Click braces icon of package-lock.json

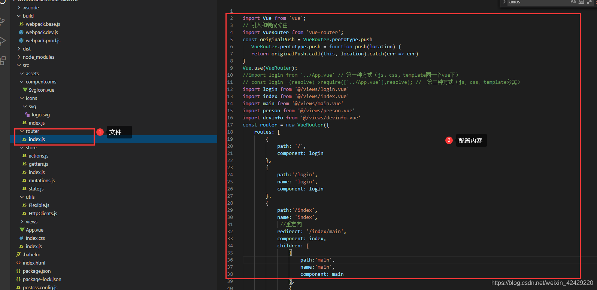18,279
